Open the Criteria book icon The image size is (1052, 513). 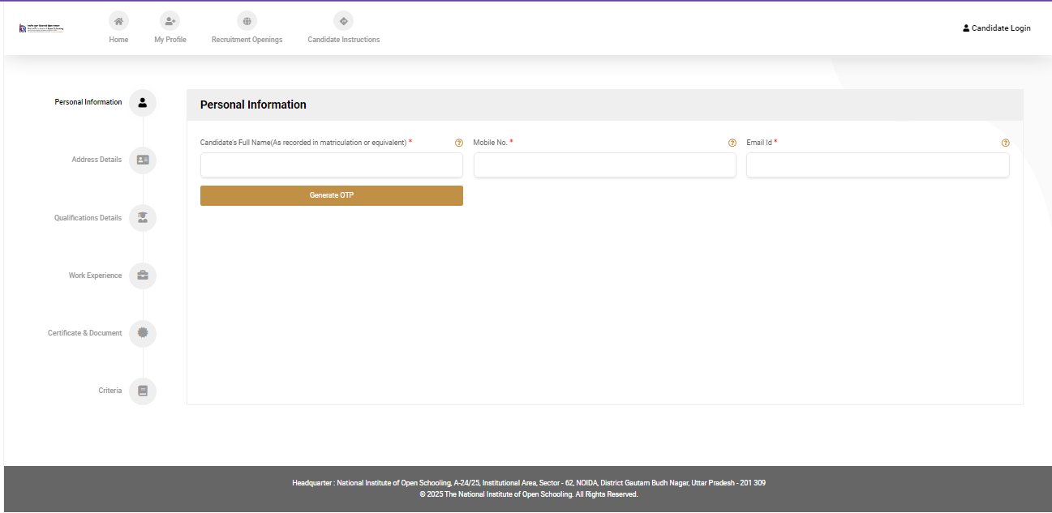coord(143,391)
